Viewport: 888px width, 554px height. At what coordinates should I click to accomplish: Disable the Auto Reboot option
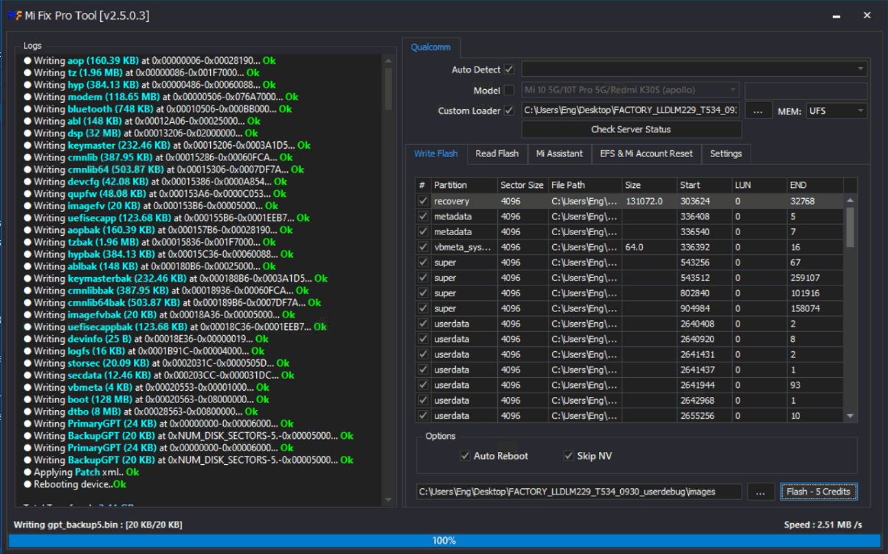466,456
